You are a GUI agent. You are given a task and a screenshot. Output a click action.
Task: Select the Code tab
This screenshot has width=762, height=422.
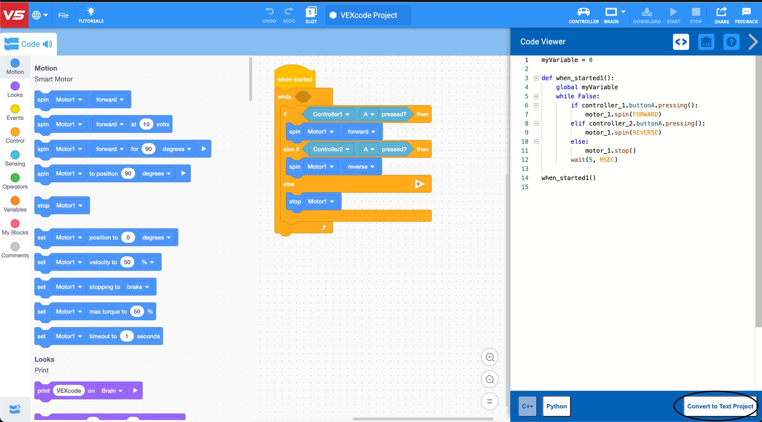click(x=29, y=44)
